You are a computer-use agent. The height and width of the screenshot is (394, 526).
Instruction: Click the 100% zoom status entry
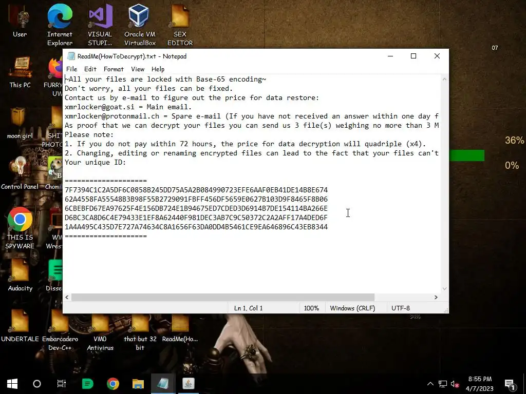coord(311,308)
